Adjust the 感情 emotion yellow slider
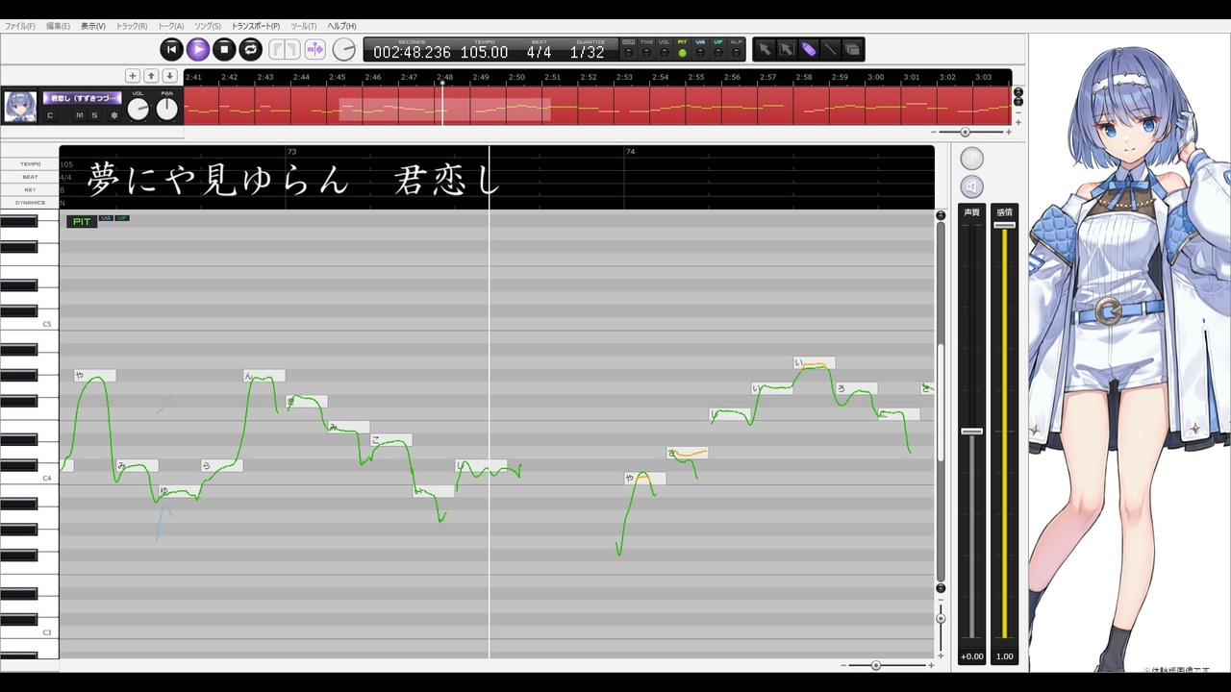Screen dimensions: 1231x692 click(1004, 224)
